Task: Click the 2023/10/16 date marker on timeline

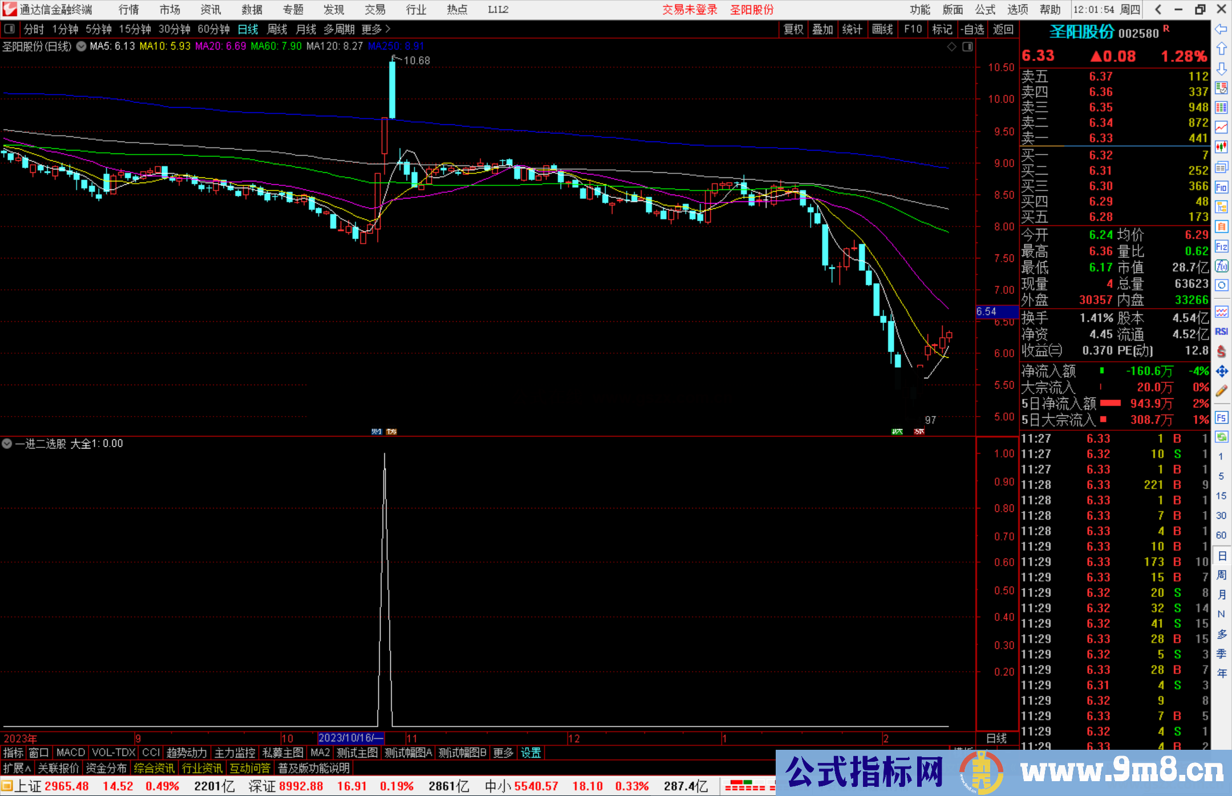Action: [350, 738]
